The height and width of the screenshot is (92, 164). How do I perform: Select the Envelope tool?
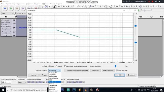(x=46, y=7)
